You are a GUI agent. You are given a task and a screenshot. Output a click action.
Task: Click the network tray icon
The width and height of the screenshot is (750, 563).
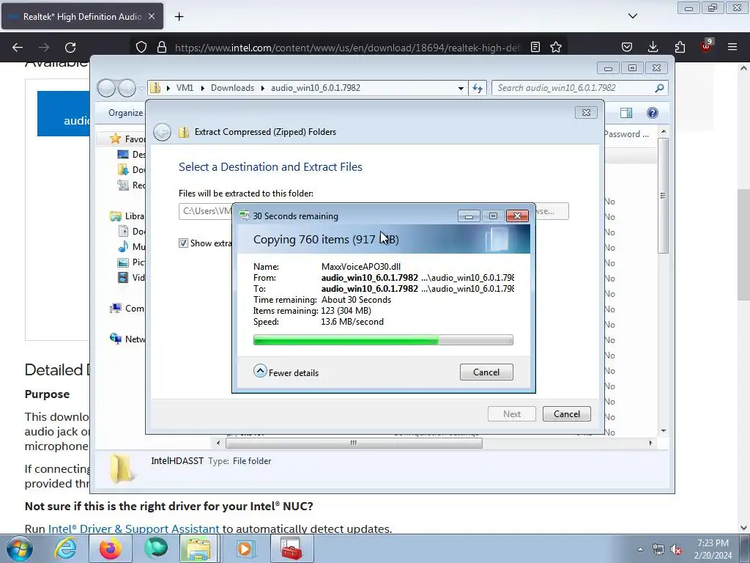(x=658, y=549)
